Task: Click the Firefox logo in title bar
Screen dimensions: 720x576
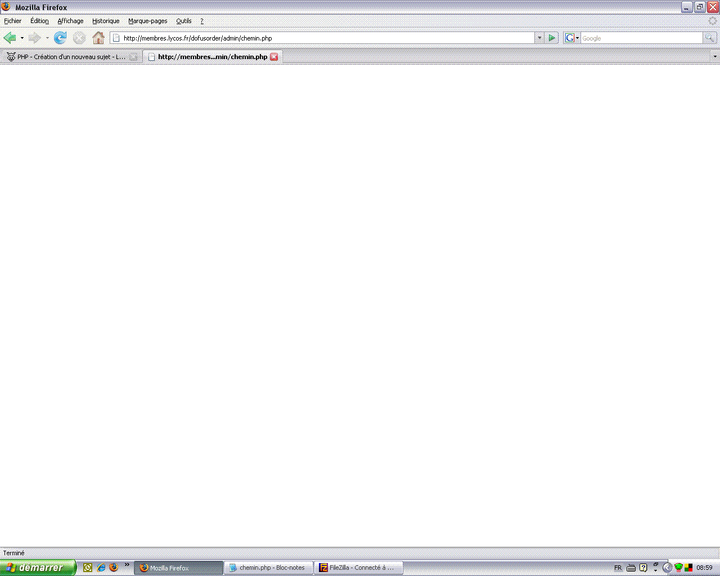Action: click(x=6, y=7)
